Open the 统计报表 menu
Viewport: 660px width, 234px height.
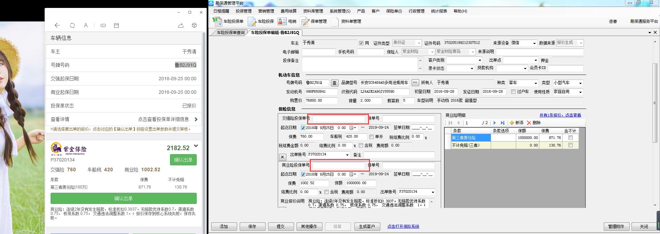coord(439,11)
